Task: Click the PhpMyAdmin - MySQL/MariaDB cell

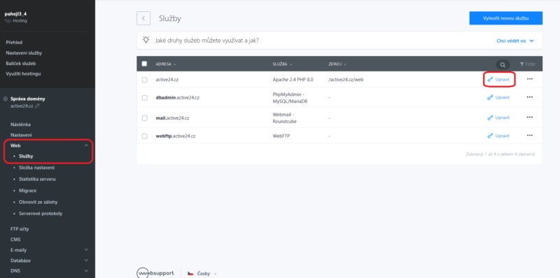Action: pos(290,97)
